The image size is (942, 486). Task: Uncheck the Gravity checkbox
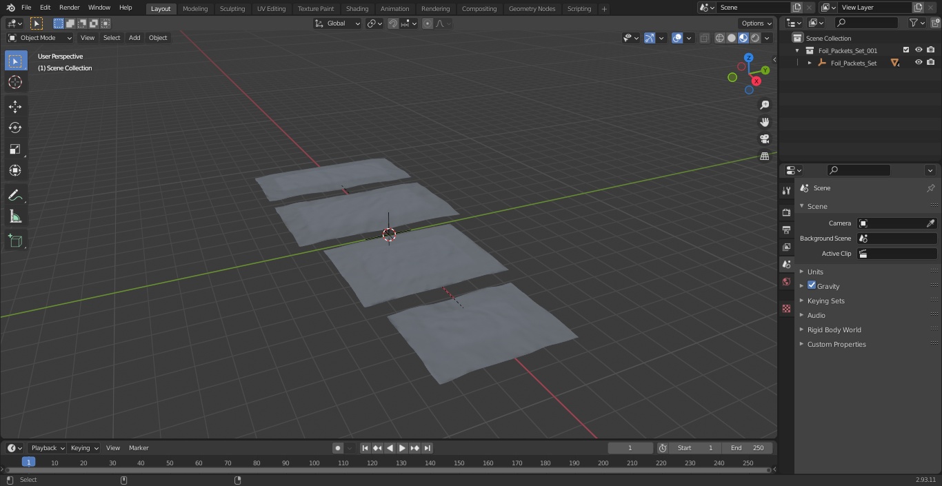coord(812,285)
